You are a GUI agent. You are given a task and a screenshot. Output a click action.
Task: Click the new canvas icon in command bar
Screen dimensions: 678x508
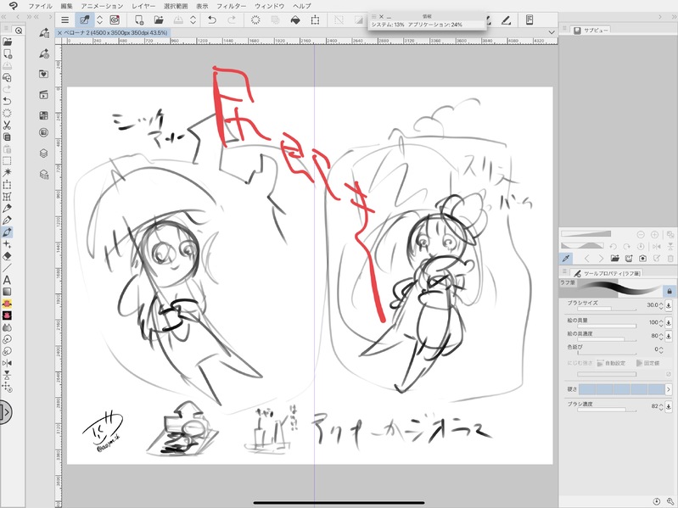(139, 20)
